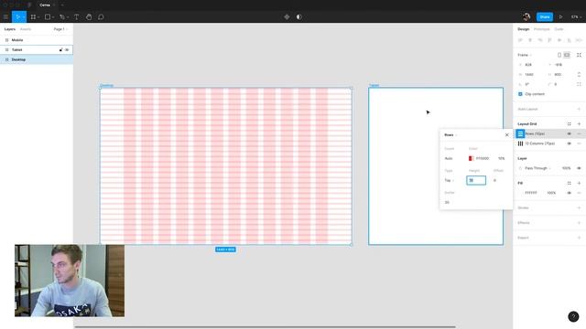Select the Move tool in toolbar
This screenshot has height=329, width=586.
tap(17, 16)
